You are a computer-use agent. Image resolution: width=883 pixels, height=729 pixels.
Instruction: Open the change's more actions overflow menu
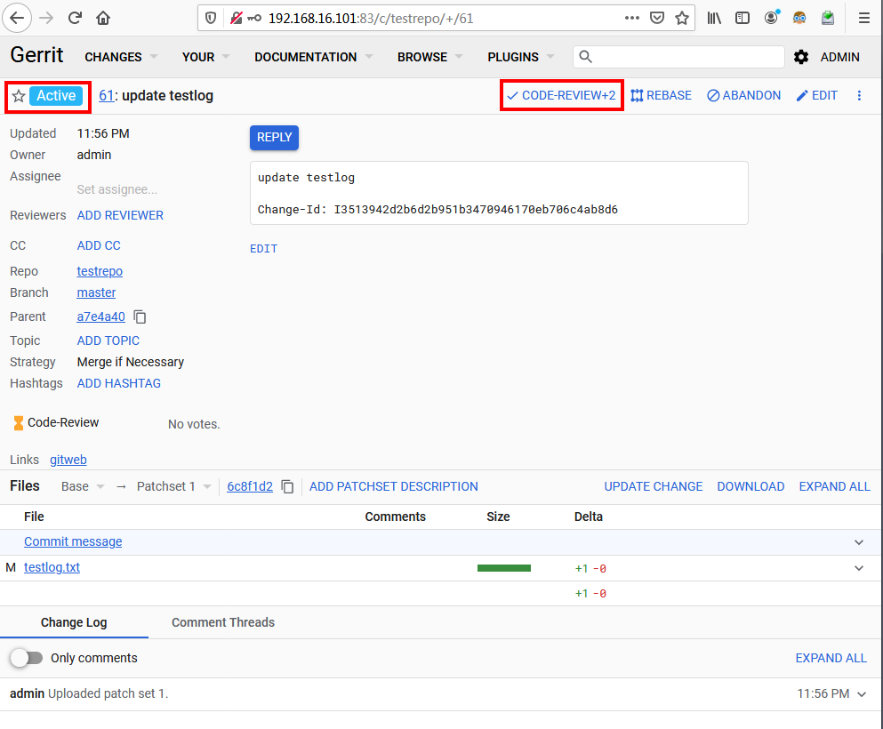[859, 96]
